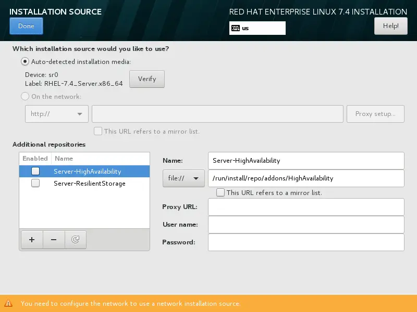Open the http:// protocol dropdown
The image size is (417, 312).
[57, 114]
